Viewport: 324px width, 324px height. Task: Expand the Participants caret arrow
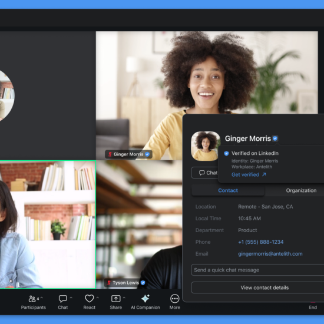tap(42, 297)
